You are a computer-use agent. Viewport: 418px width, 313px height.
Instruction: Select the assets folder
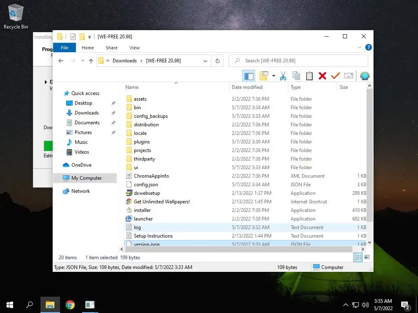tap(140, 99)
